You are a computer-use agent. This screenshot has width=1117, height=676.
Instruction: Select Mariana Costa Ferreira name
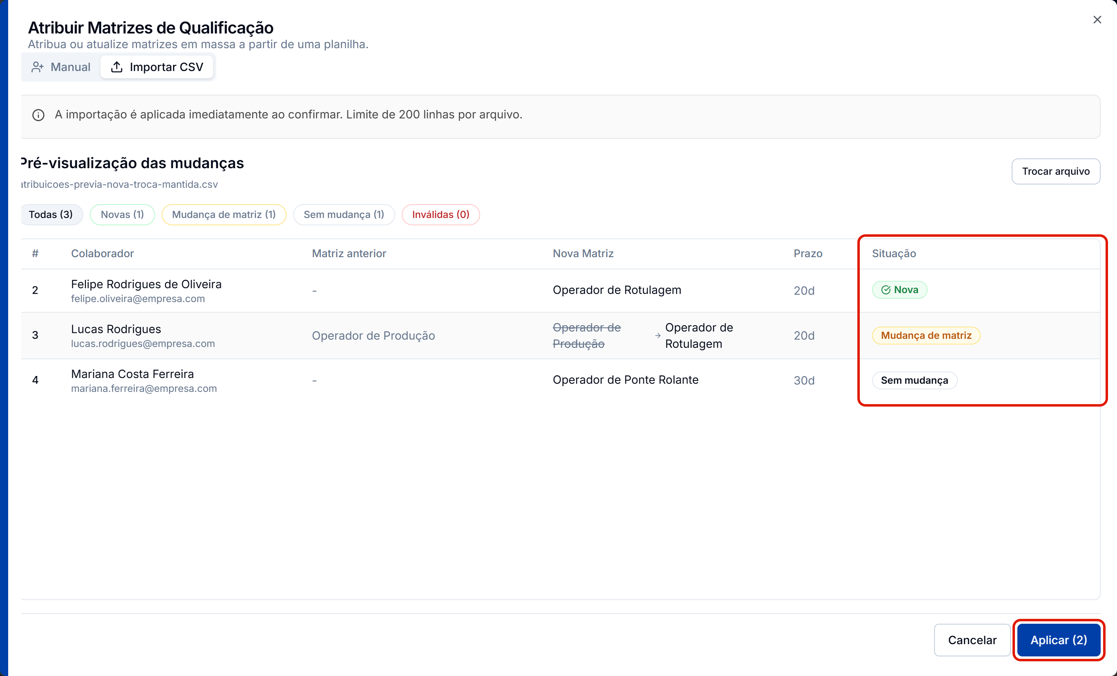click(x=132, y=374)
